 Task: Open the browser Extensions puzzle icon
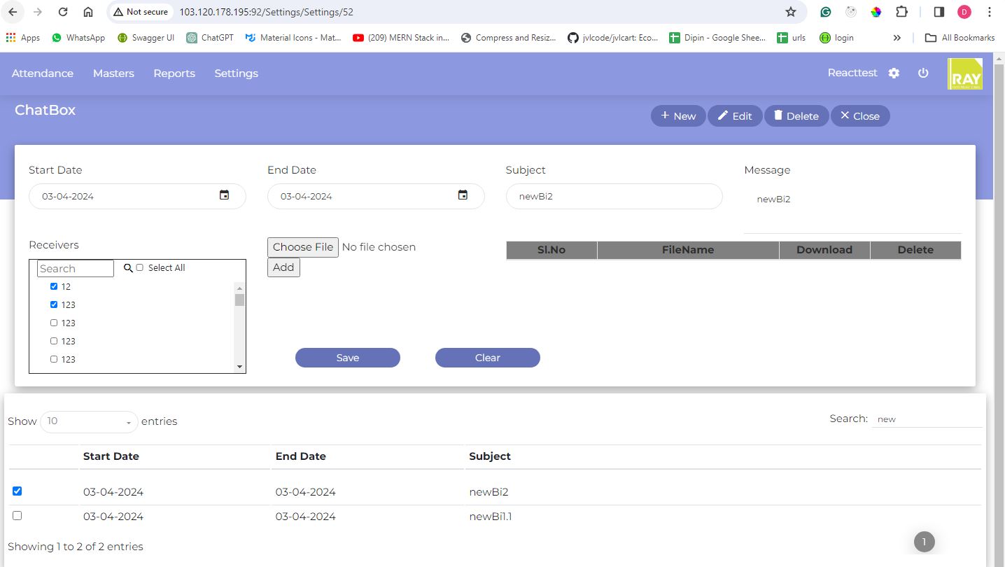pos(902,12)
